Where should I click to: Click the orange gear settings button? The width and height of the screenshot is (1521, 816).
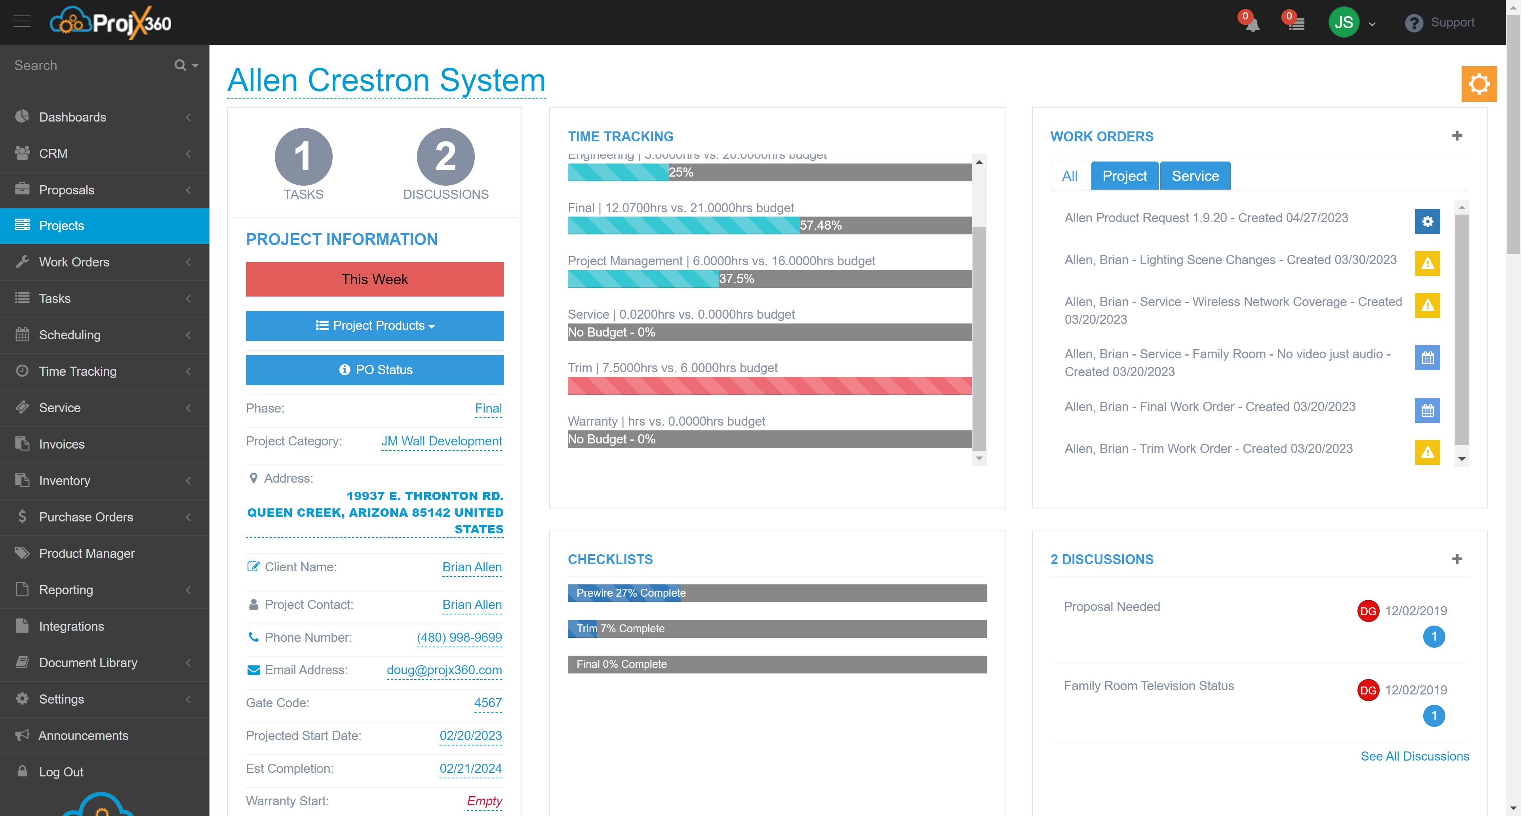1479,84
